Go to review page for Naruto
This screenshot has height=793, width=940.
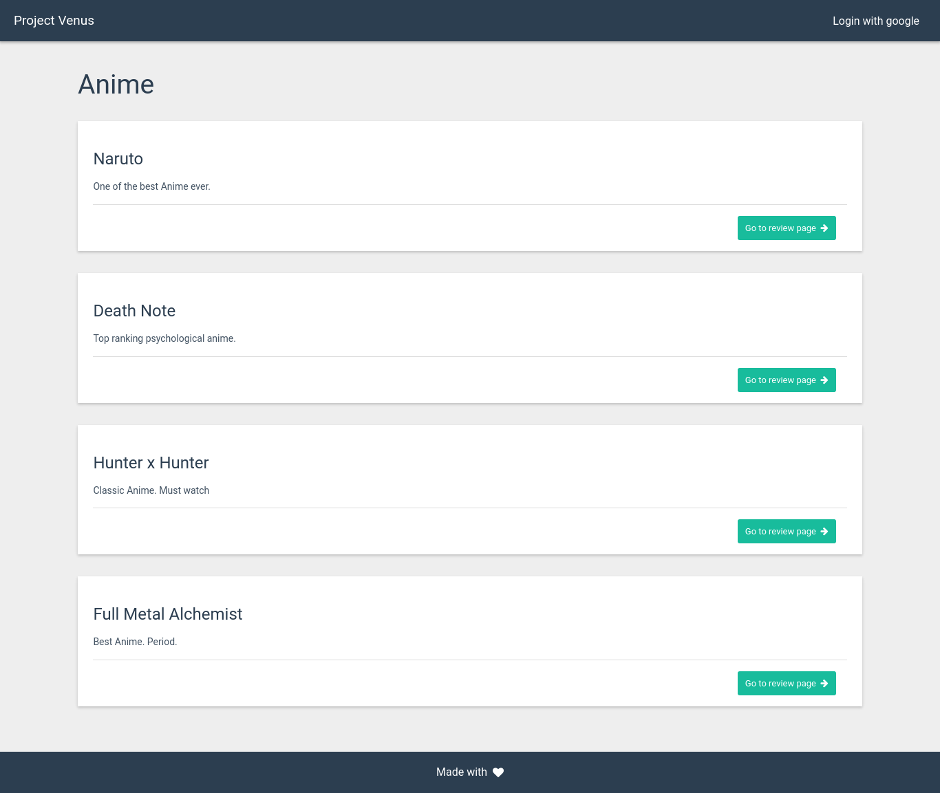pyautogui.click(x=787, y=228)
